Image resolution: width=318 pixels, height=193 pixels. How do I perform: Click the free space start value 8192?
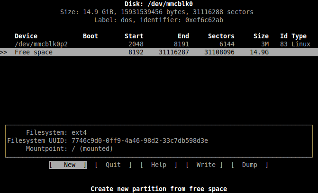coord(136,52)
